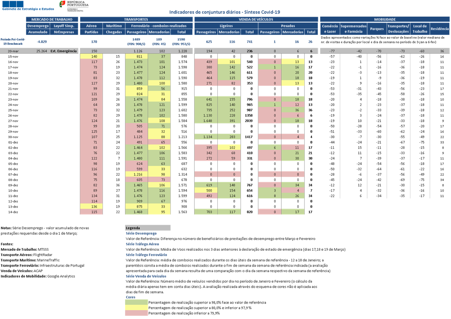Click the República Portuguesa logo
This screenshot has height=319, width=451.
[x=74, y=5]
